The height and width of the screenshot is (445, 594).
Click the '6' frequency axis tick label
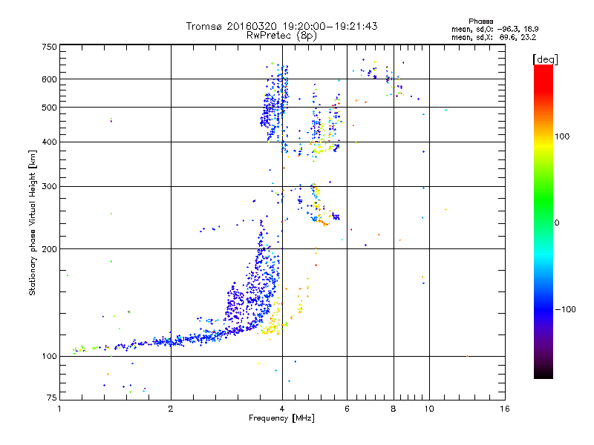347,409
